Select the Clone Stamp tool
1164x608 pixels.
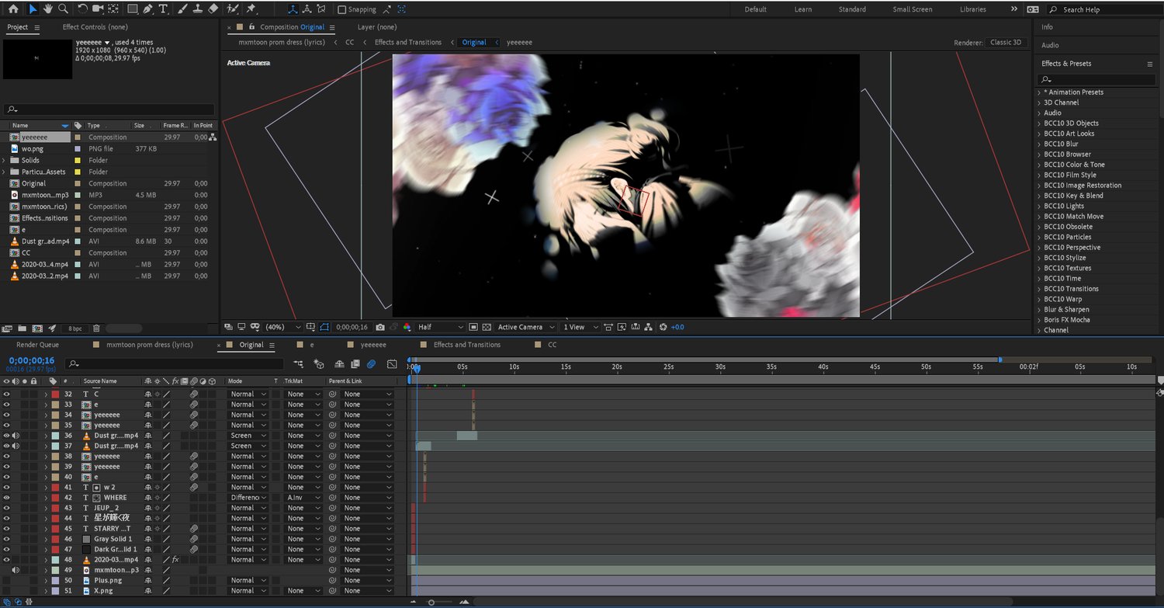(197, 9)
